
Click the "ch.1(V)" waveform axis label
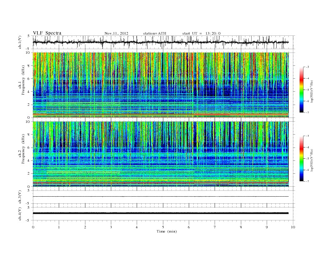(20, 42)
